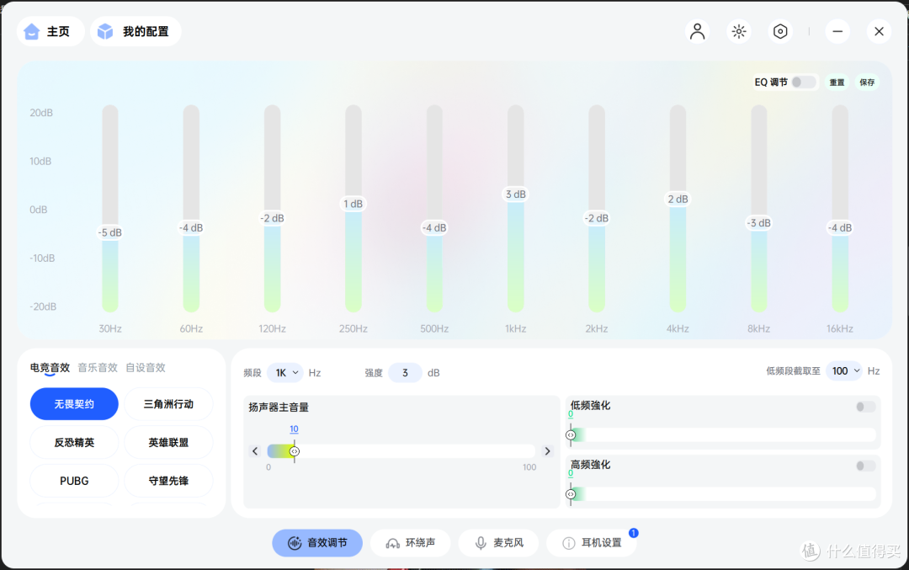Click the 1kHz EQ slider handle

tap(515, 194)
